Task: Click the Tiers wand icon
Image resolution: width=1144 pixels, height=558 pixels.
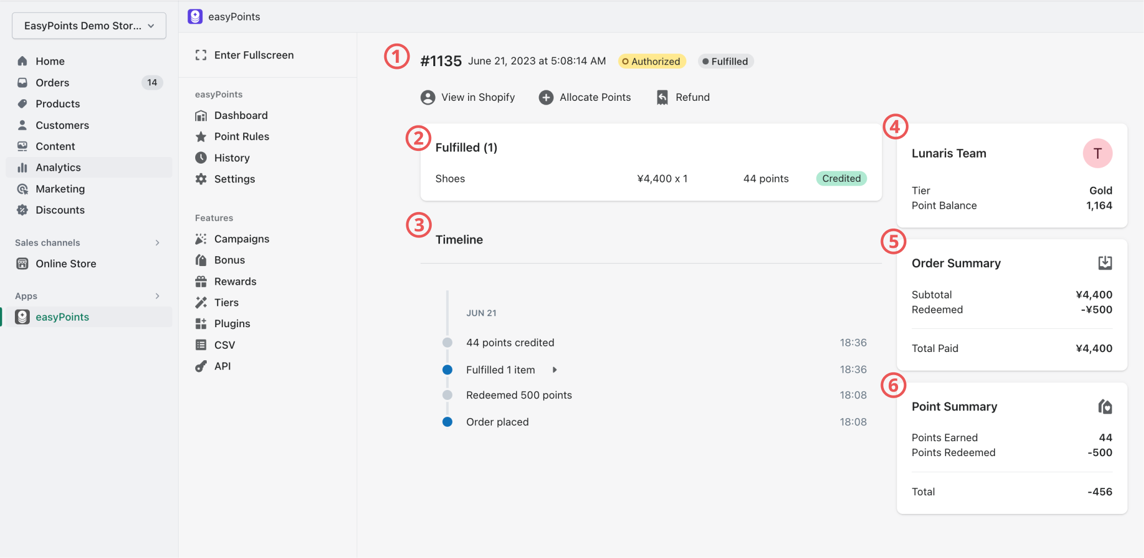Action: pos(201,302)
